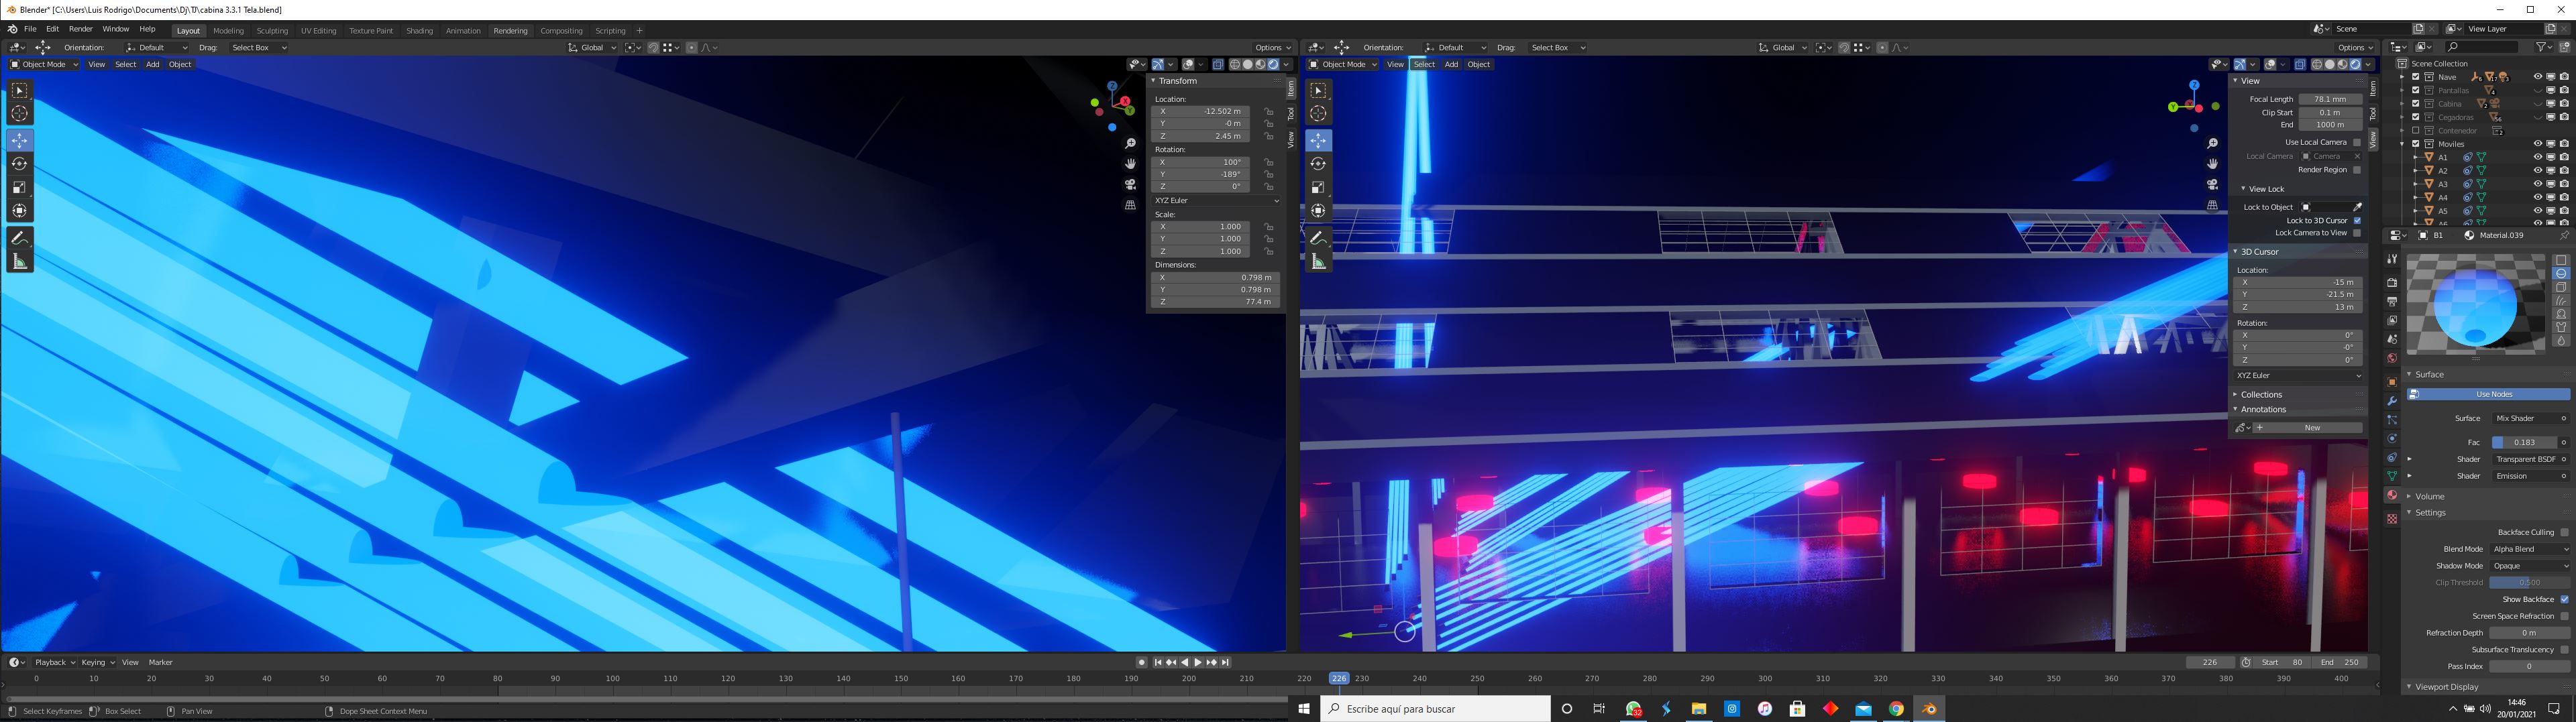The width and height of the screenshot is (2576, 722).
Task: Open the Blend Mode dropdown
Action: coord(2529,549)
